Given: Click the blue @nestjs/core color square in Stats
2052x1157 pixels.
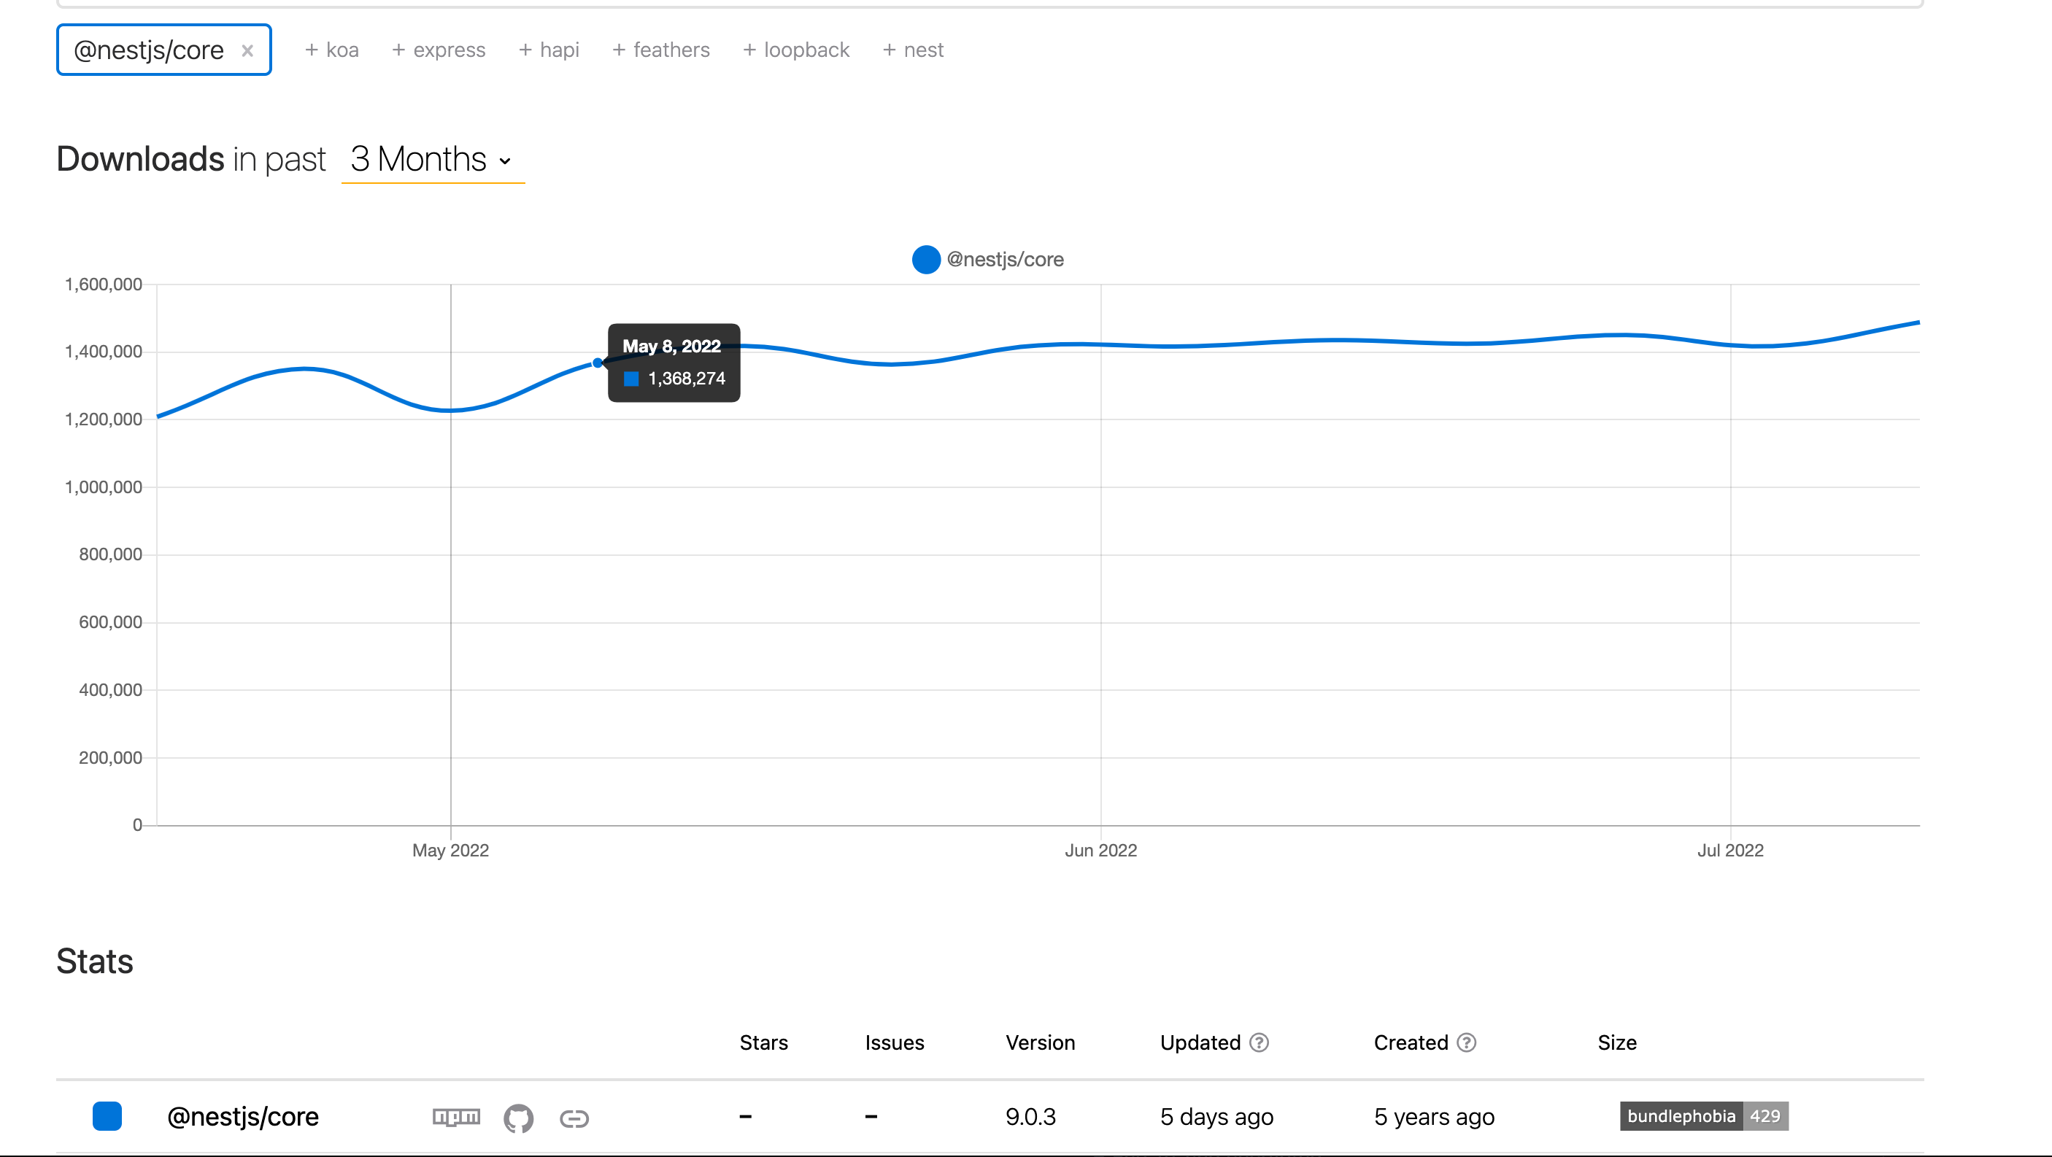Looking at the screenshot, I should coord(107,1116).
